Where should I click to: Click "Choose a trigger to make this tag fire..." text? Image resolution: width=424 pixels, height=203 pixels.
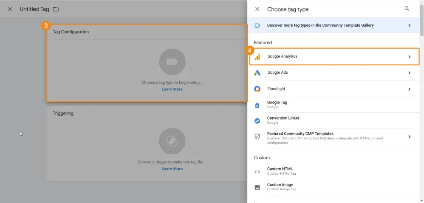172,162
